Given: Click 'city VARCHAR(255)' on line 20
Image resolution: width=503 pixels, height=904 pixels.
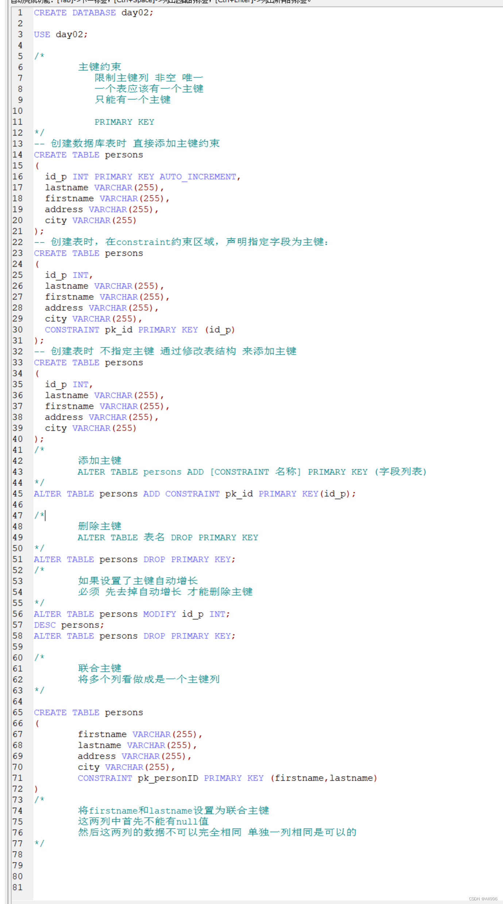Looking at the screenshot, I should coord(91,221).
